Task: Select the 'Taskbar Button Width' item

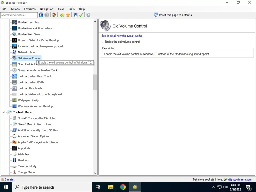Action: (x=31, y=82)
